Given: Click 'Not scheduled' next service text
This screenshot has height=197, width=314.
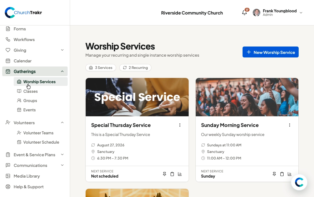Looking at the screenshot, I should (x=105, y=176).
